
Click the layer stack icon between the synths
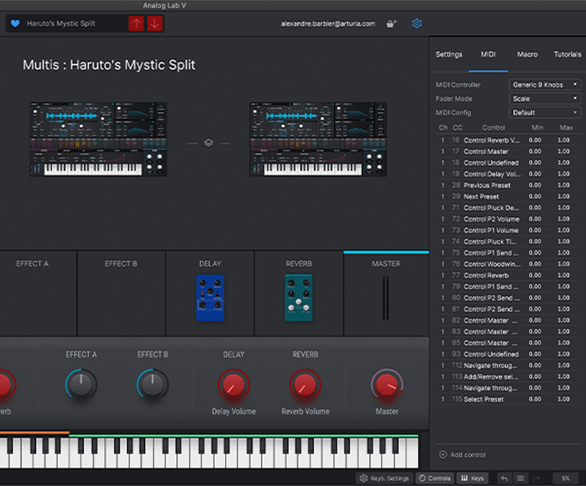click(208, 143)
